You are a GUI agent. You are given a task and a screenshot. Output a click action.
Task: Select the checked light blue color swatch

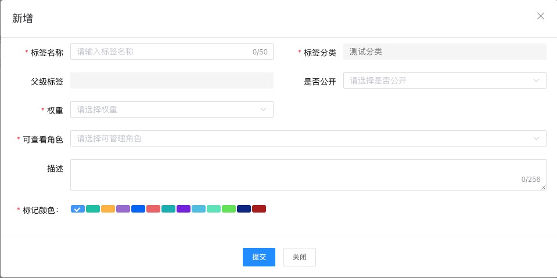point(78,209)
